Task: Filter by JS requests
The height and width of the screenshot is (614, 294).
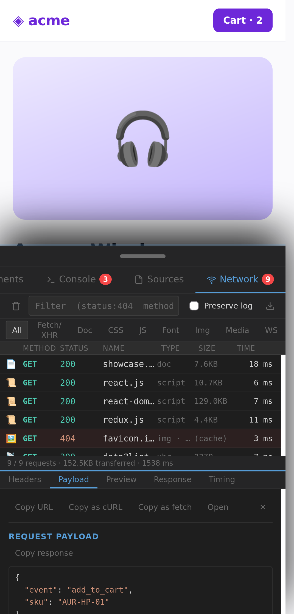Action: click(x=143, y=330)
